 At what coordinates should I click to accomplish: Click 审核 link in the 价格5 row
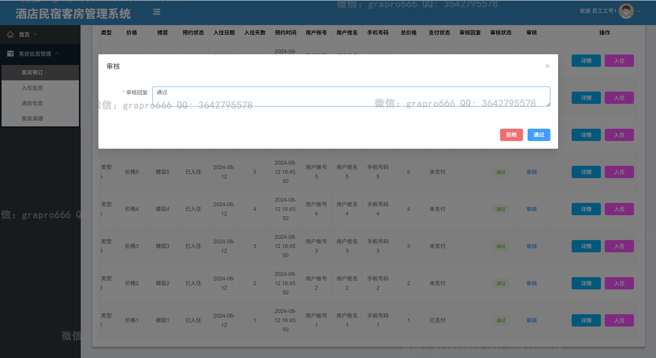(531, 172)
